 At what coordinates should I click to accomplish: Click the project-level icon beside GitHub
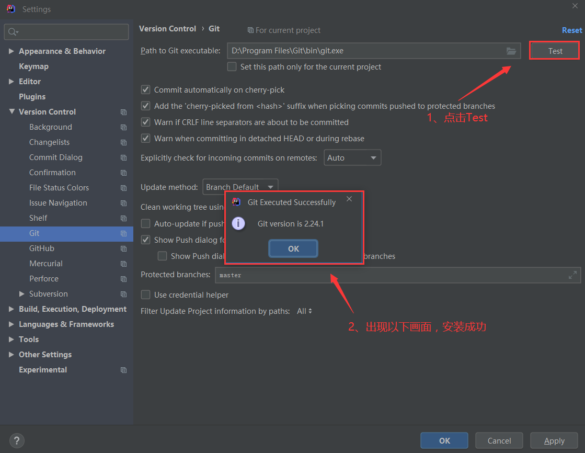(x=123, y=248)
